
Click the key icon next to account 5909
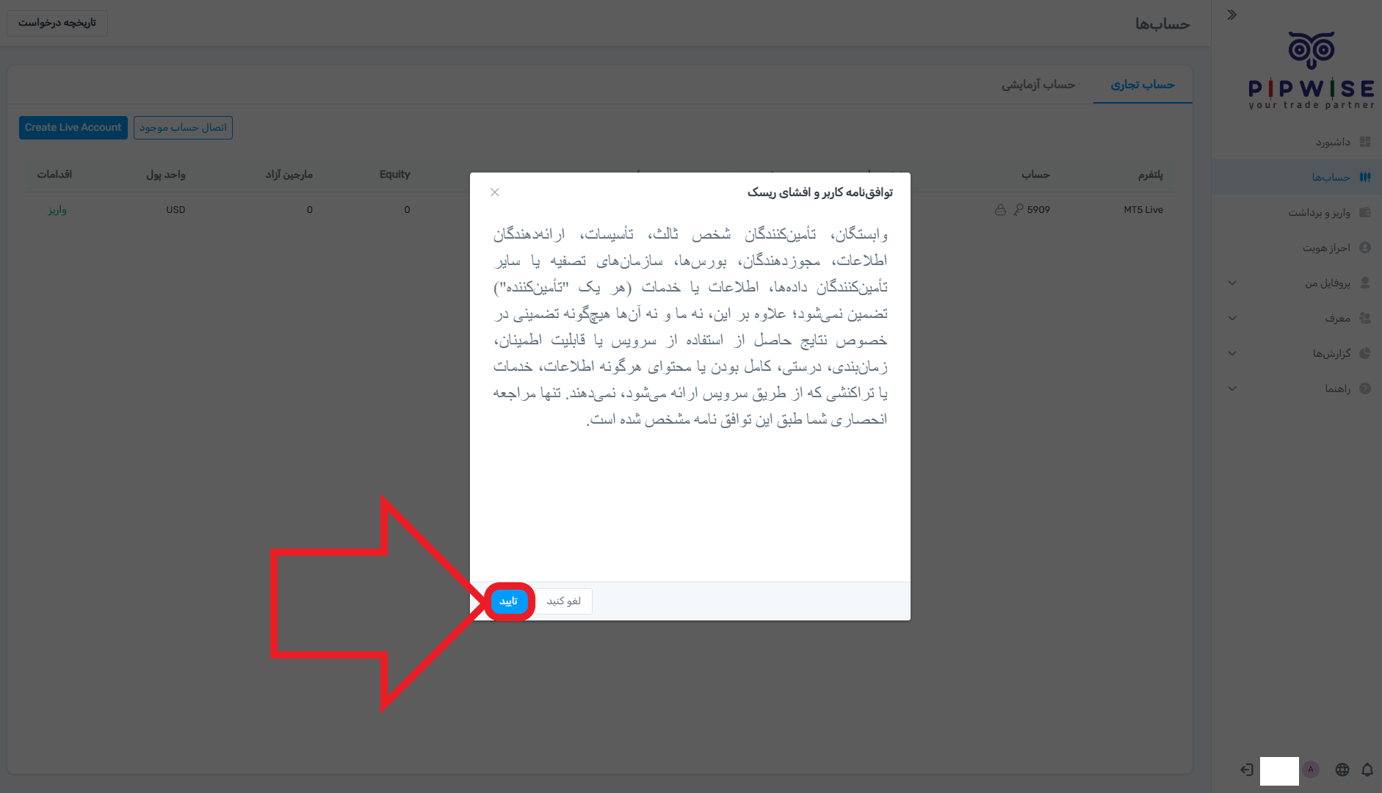click(x=1019, y=209)
